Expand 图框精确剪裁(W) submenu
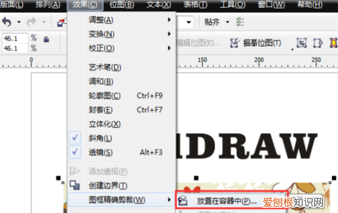The width and height of the screenshot is (338, 213). pos(122,200)
